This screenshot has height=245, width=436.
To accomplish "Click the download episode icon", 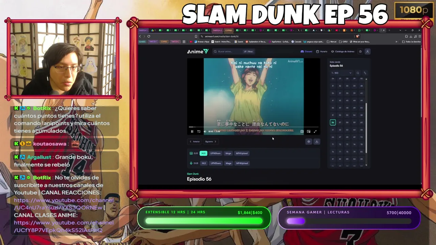I will click(317, 142).
